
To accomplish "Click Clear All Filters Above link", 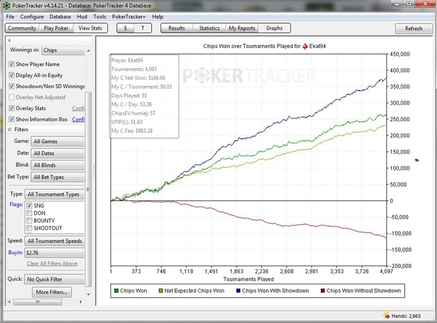I will point(52,264).
